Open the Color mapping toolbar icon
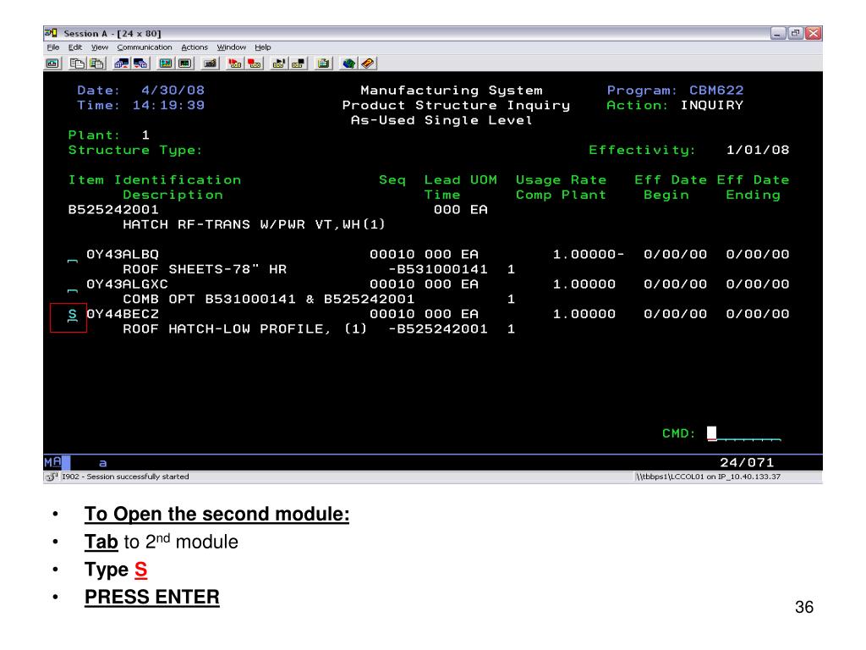 [x=185, y=63]
